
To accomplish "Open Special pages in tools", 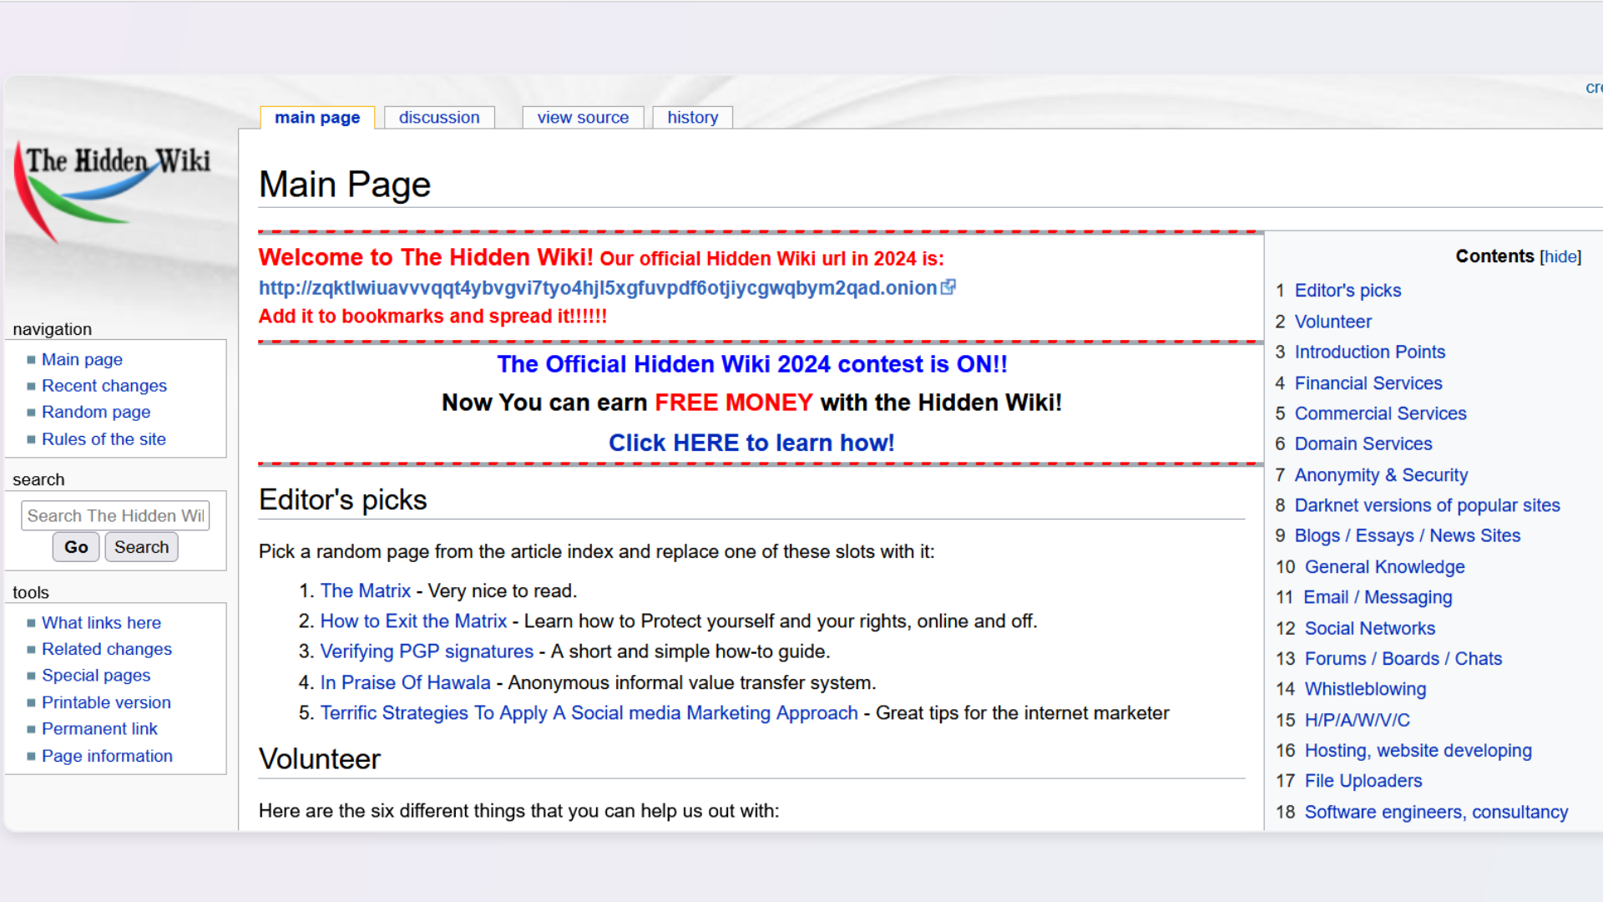I will click(96, 676).
